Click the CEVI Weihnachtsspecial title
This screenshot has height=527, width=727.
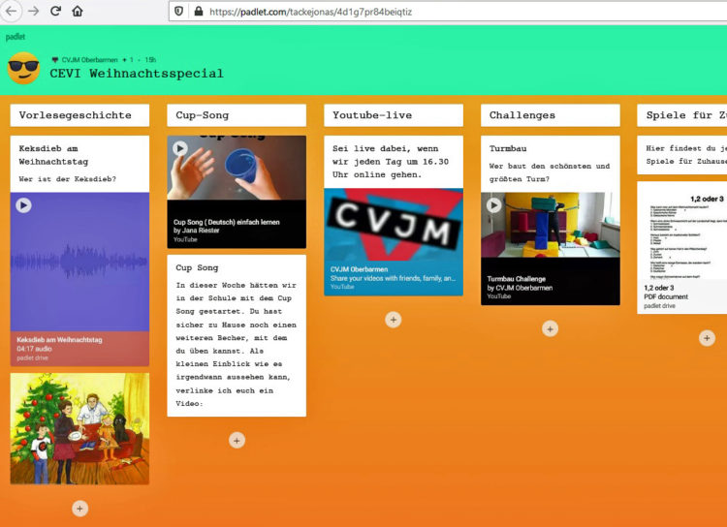(x=137, y=74)
